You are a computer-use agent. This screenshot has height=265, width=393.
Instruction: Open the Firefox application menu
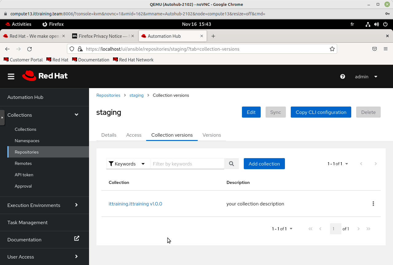386,49
